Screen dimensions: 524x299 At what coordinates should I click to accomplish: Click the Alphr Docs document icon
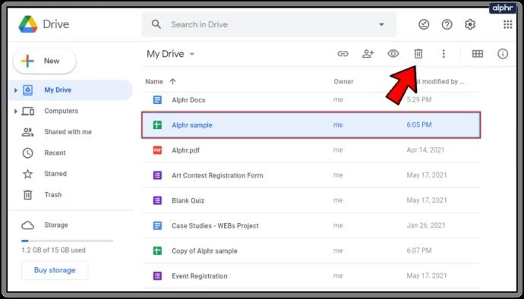pyautogui.click(x=157, y=99)
